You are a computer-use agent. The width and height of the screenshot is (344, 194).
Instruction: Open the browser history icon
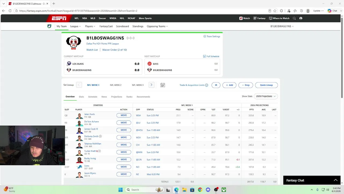click(302, 11)
